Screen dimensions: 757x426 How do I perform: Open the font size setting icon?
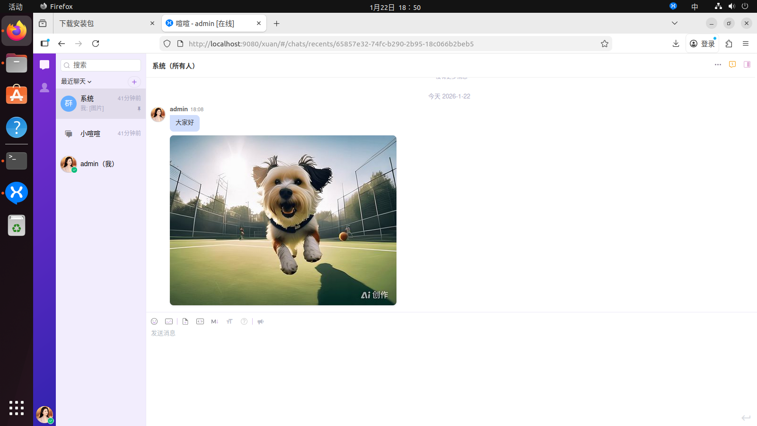[229, 321]
